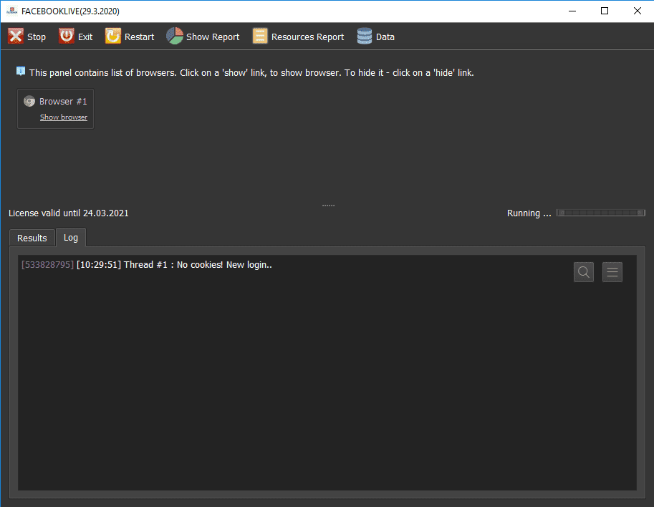This screenshot has width=654, height=507.
Task: Click the 'No cookies! New login' log entry
Action: pos(198,265)
